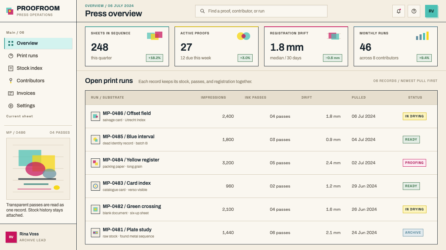This screenshot has width=446, height=250.
Task: Open Settings in the sidebar
Action: [38, 106]
